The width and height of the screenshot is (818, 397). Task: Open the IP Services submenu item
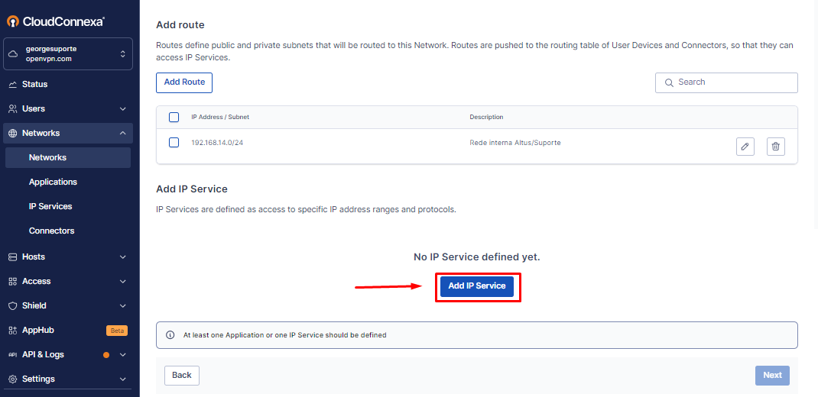(50, 206)
